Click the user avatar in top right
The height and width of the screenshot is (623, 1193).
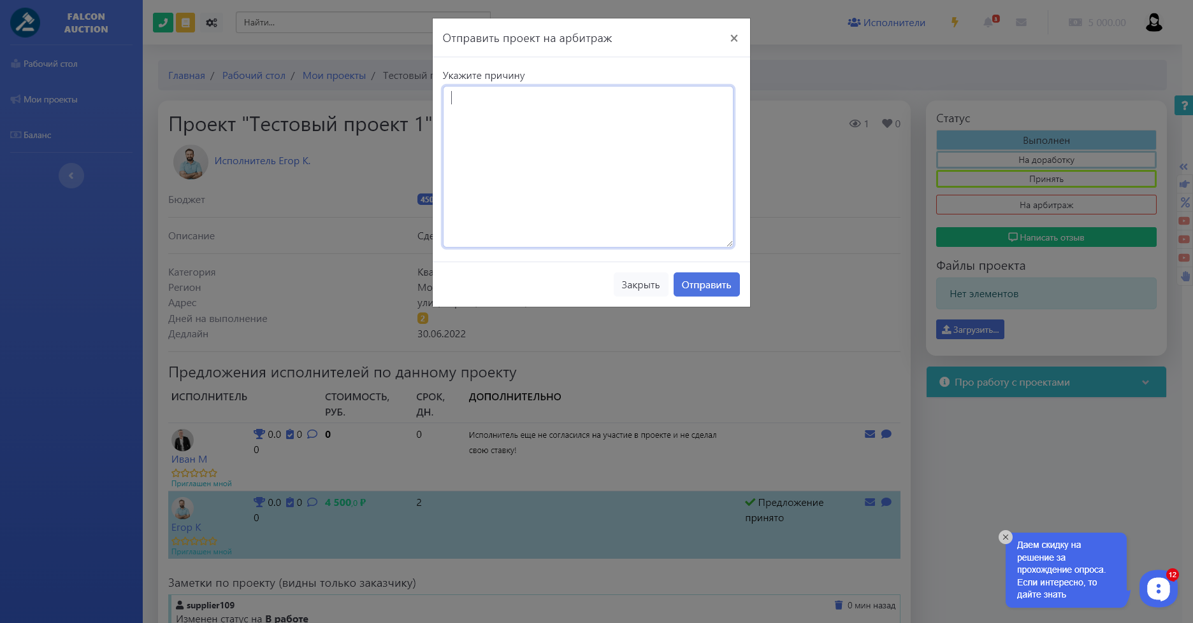[x=1153, y=22]
